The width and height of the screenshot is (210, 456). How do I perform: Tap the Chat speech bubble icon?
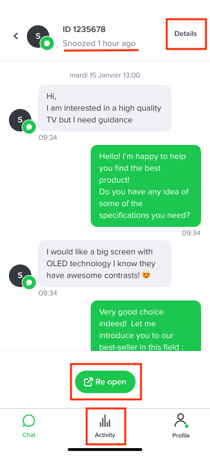point(29,421)
